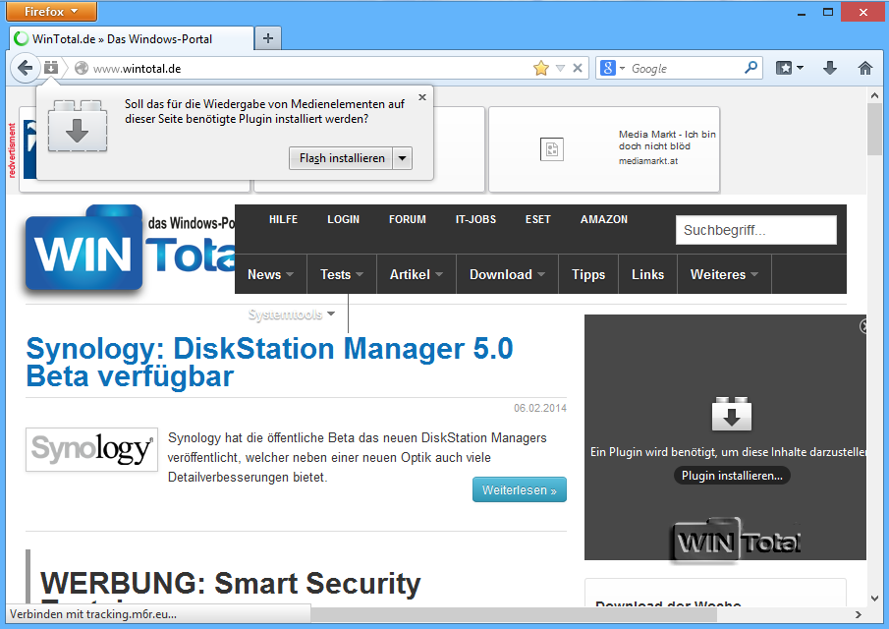Stop loading with the X in address bar
This screenshot has width=889, height=629.
[578, 68]
